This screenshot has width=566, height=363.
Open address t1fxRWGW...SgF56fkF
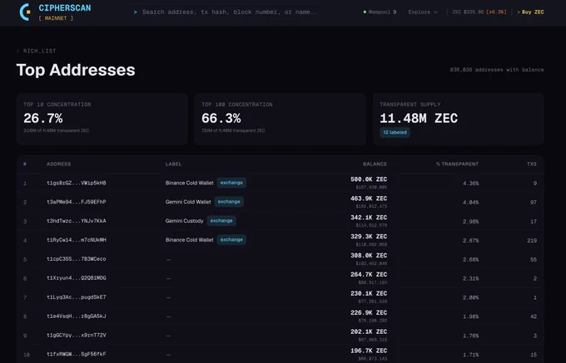[x=77, y=355]
